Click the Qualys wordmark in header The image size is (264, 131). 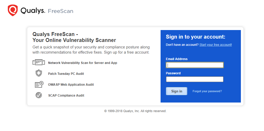pyautogui.click(x=33, y=11)
